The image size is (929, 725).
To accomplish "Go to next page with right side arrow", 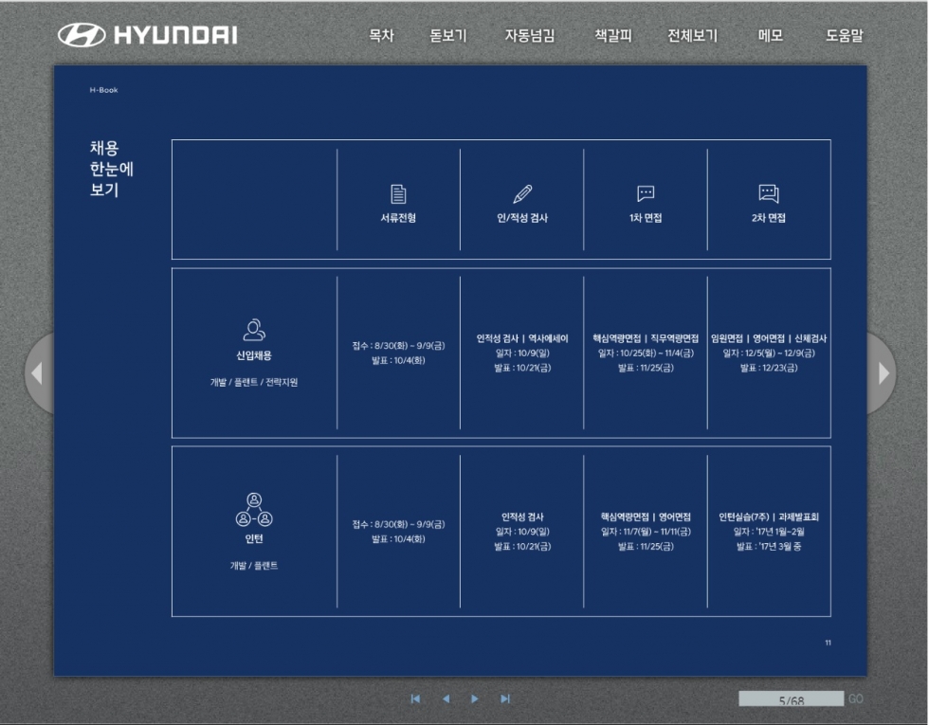I will 883,373.
